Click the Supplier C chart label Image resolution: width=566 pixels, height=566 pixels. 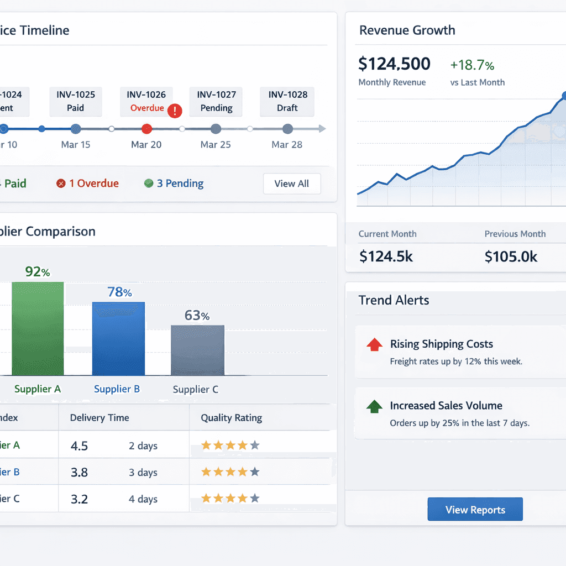pos(196,390)
